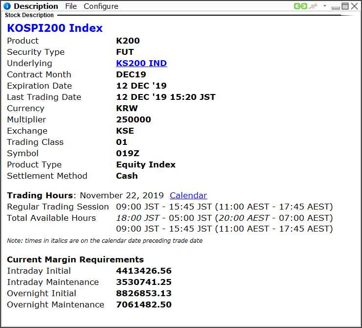Select the Security Type value FUT
The height and width of the screenshot is (328, 362).
(x=125, y=52)
